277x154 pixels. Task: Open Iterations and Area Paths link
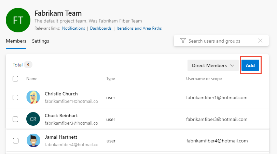[139, 28]
